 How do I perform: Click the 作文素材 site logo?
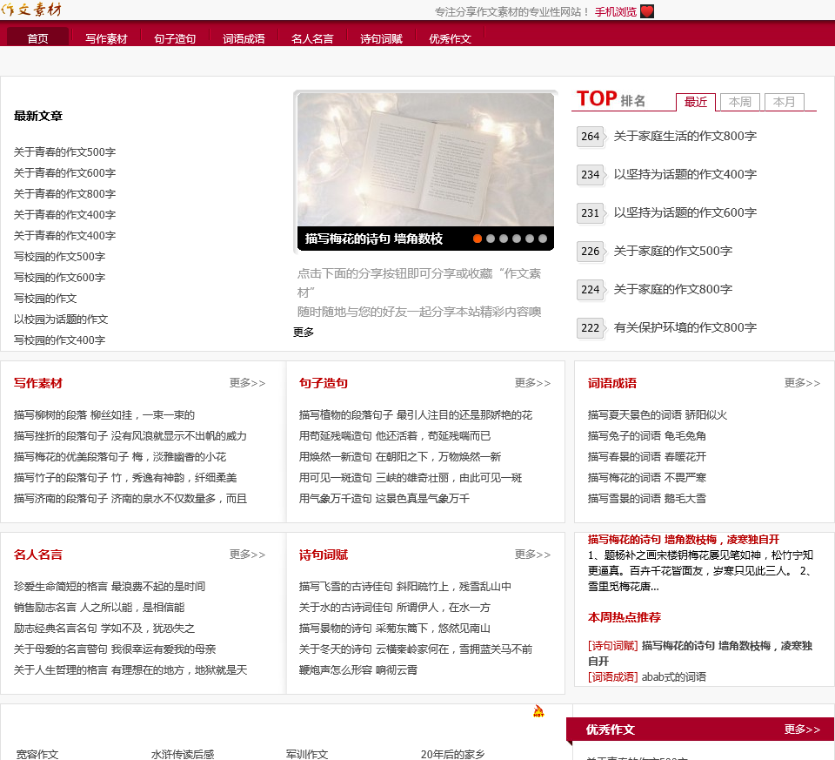(31, 9)
